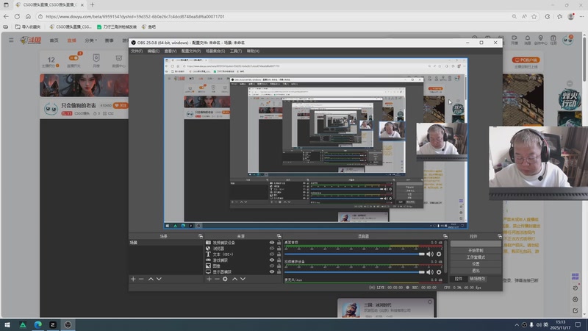Move source up in the Sources panel

tap(234, 279)
